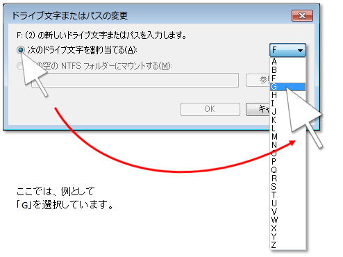Screen dimensions: 343x257
Task: Select drive letter P from the list
Action: pos(288,162)
